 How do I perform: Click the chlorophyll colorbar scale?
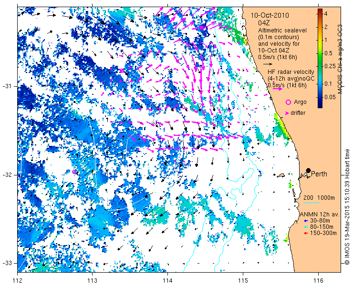320,59
